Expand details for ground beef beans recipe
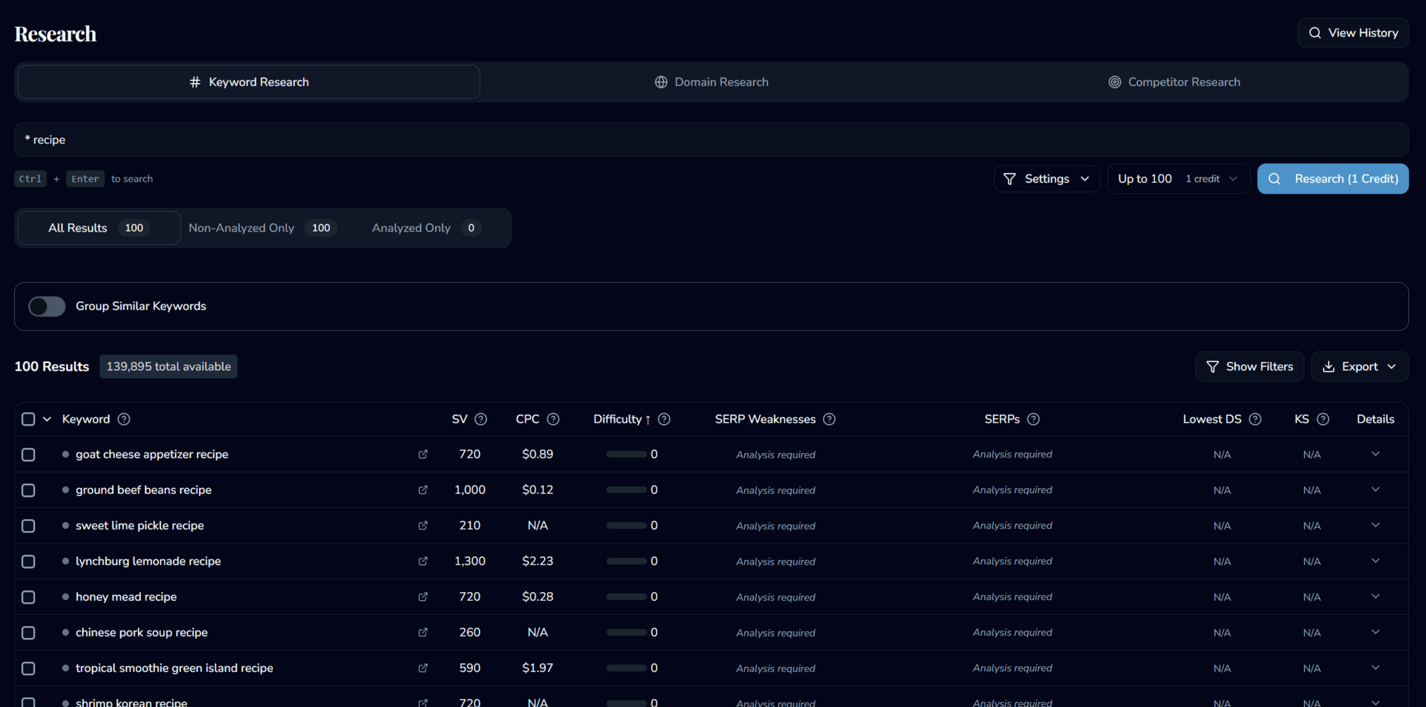This screenshot has height=707, width=1426. [x=1375, y=489]
